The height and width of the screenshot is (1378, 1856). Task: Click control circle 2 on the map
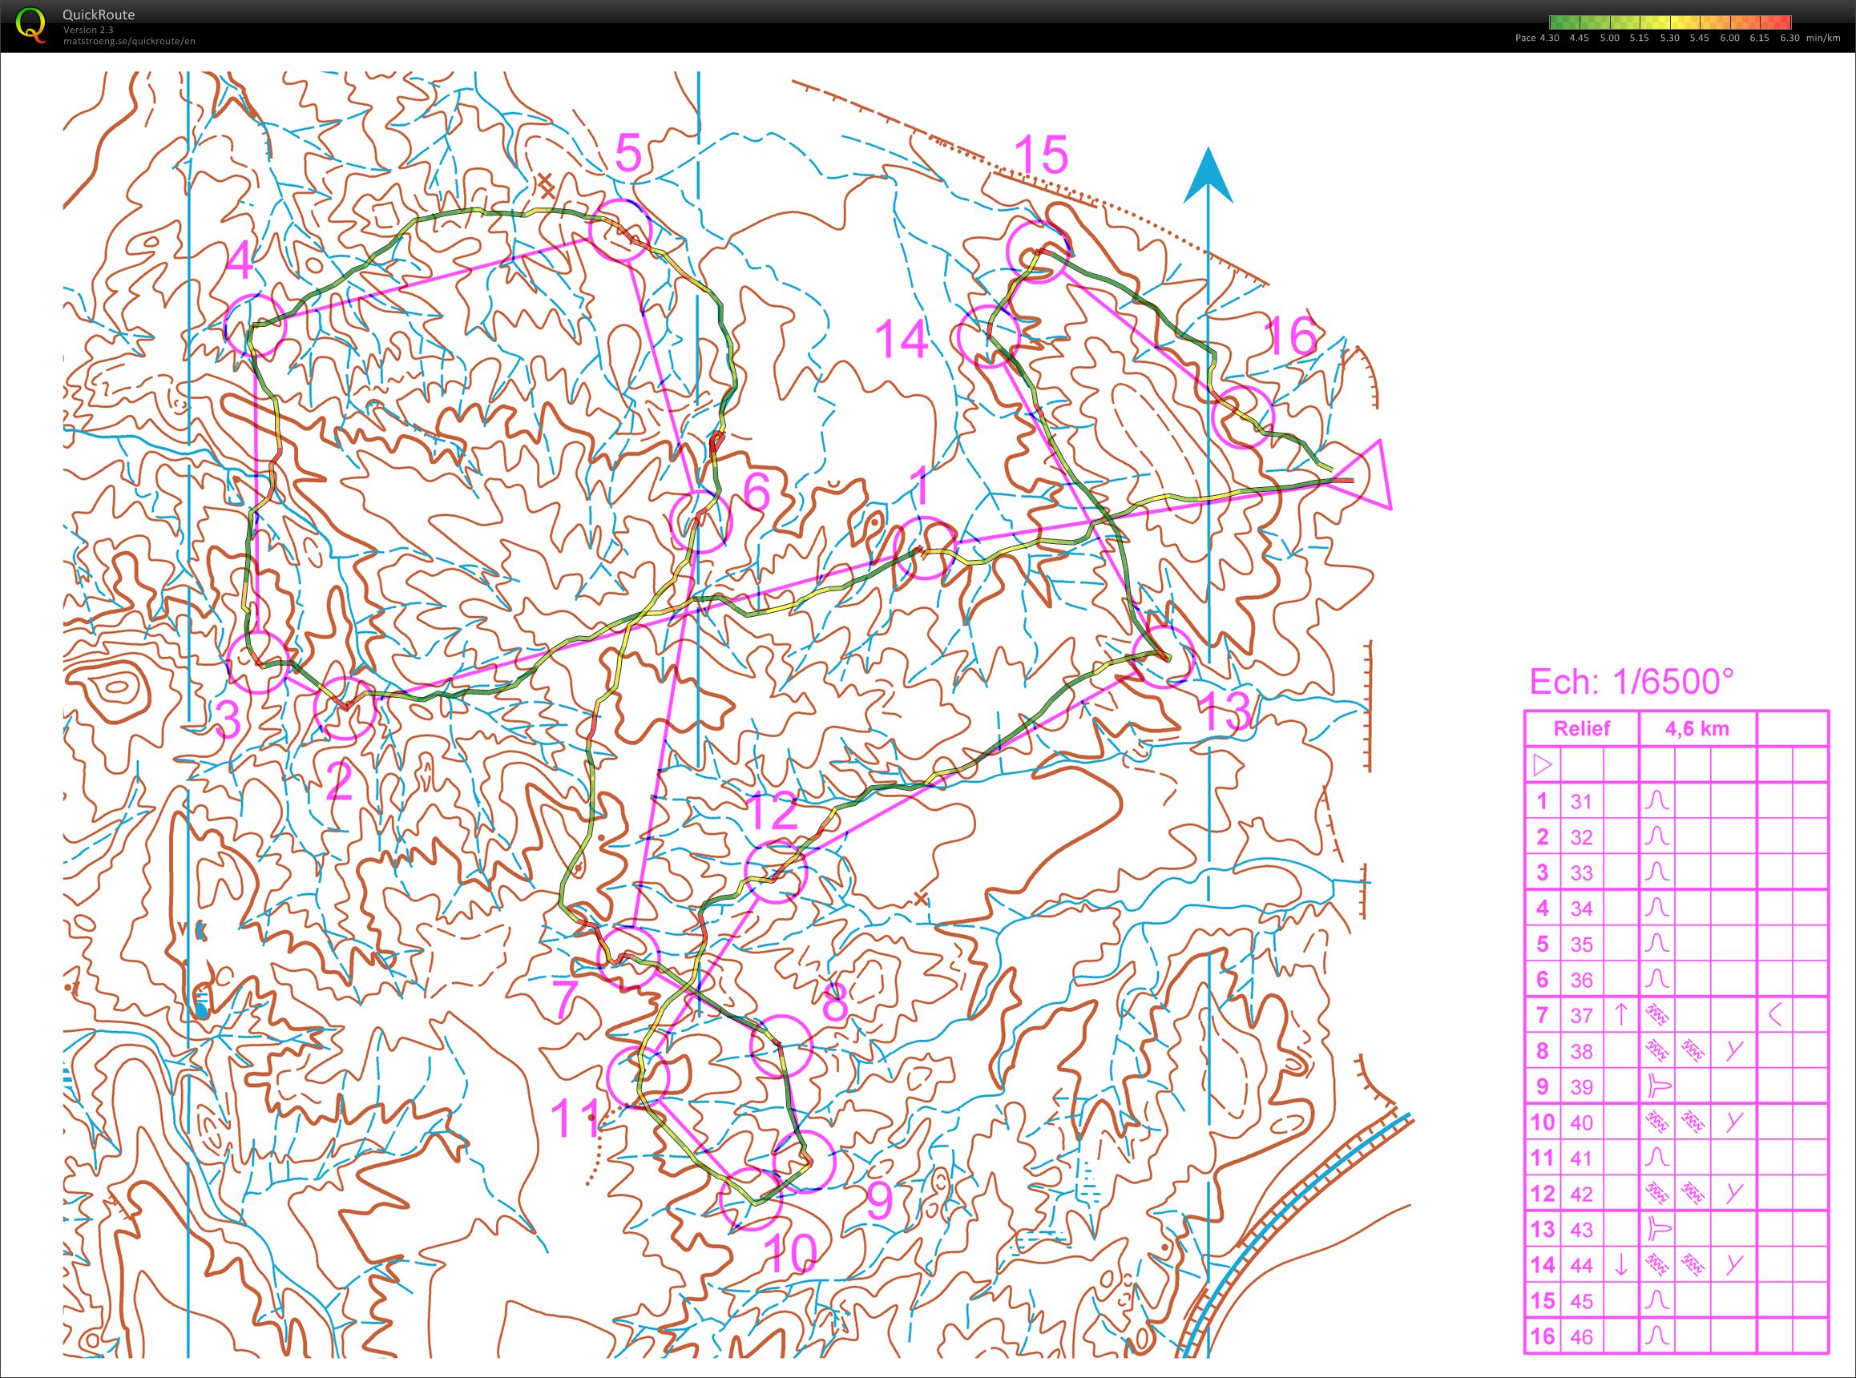point(345,708)
